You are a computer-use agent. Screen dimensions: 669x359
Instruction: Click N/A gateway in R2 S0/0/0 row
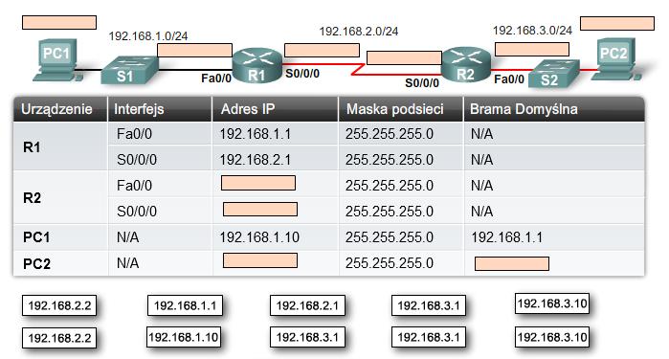tap(481, 212)
